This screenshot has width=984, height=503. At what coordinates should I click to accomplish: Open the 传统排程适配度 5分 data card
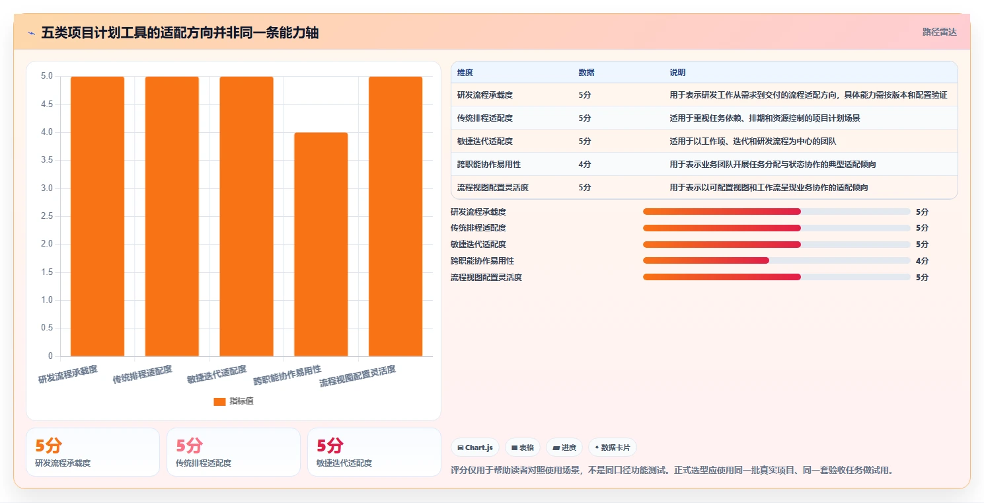(233, 452)
